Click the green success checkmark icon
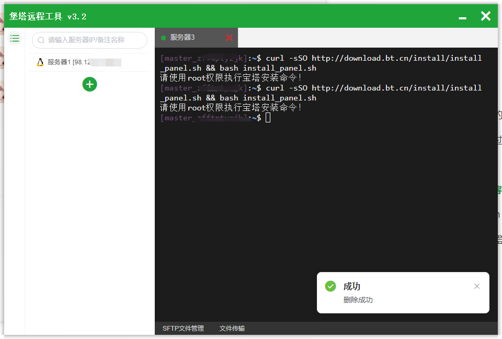The width and height of the screenshot is (502, 339). coord(330,286)
